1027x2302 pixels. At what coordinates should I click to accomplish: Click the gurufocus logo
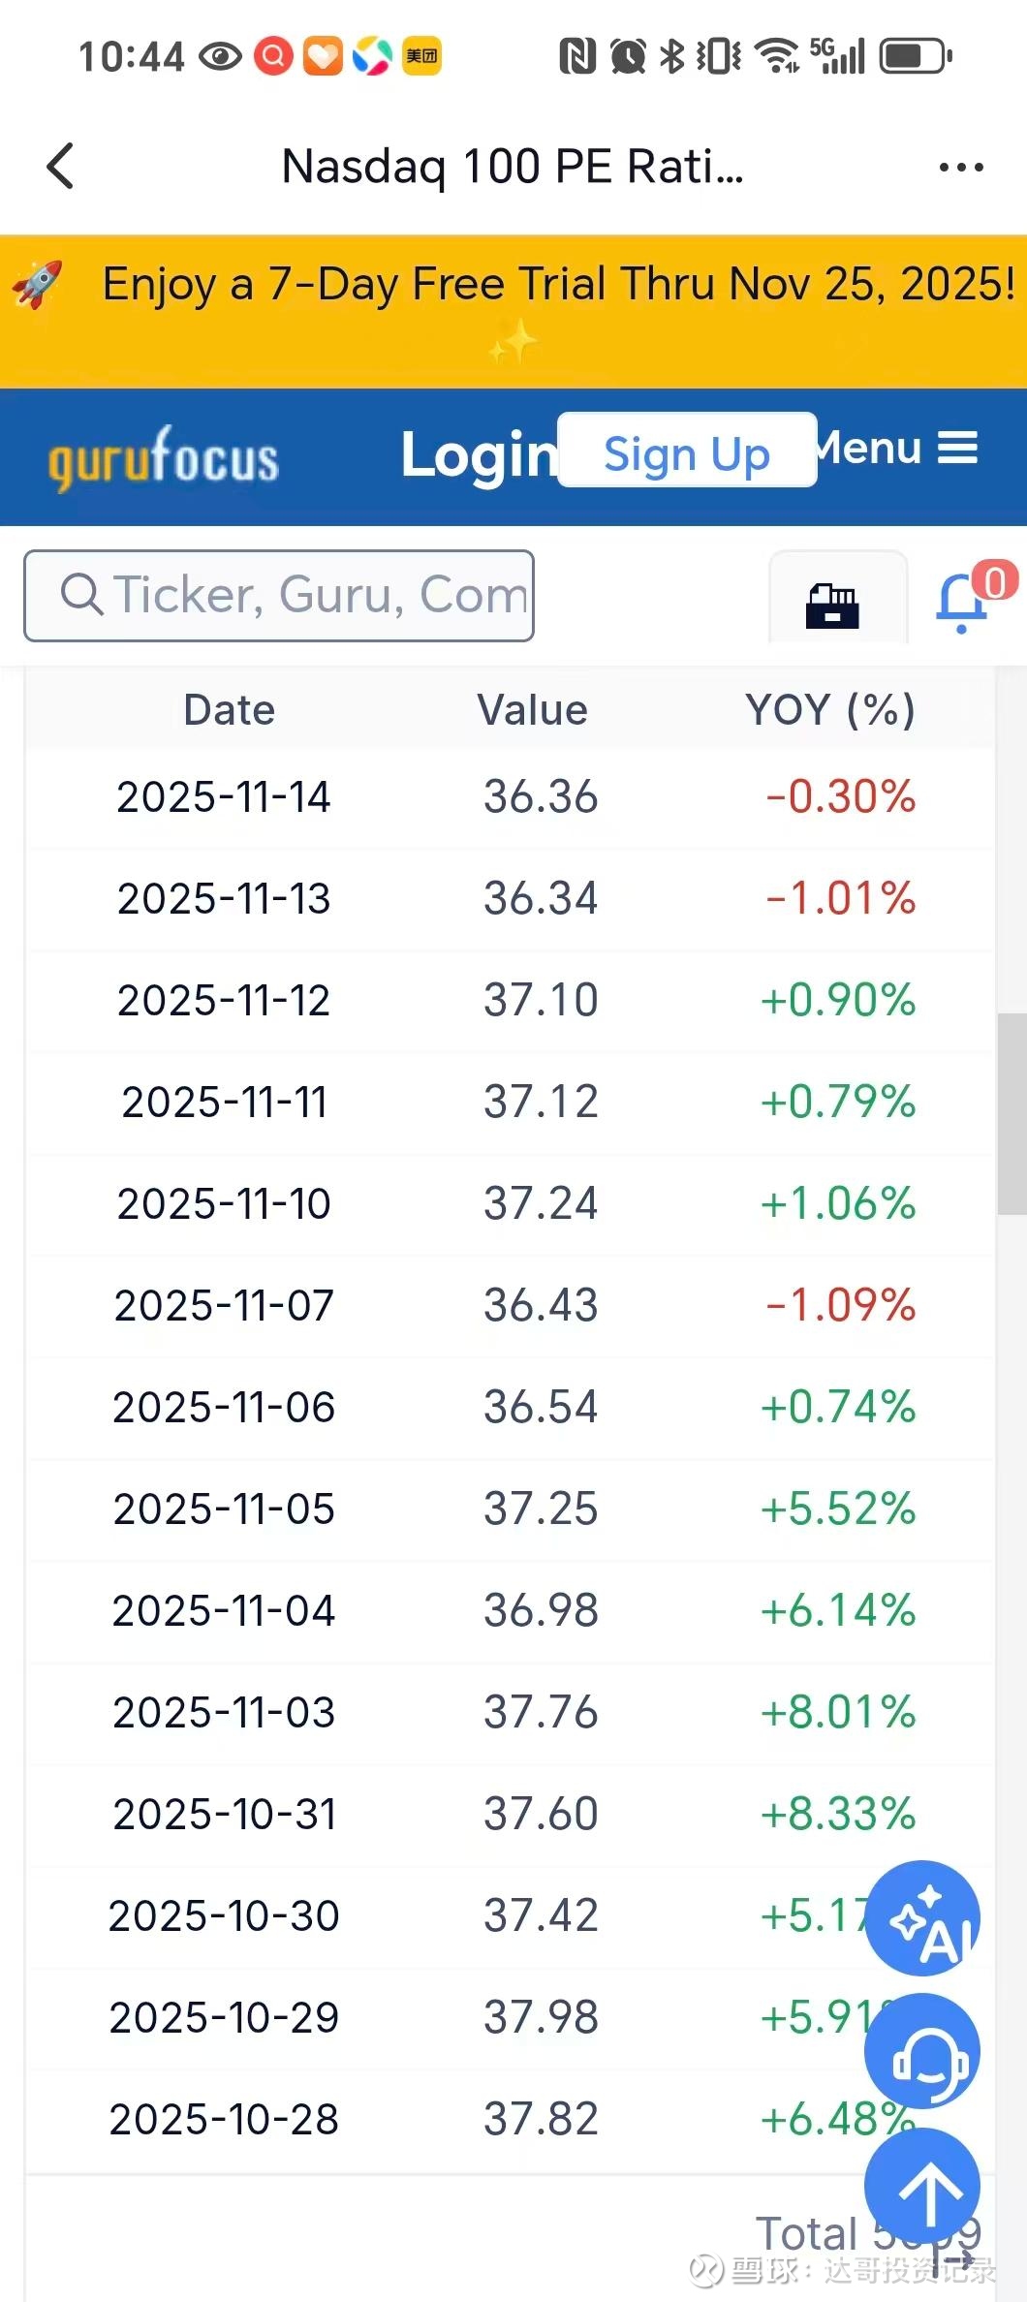pos(164,457)
